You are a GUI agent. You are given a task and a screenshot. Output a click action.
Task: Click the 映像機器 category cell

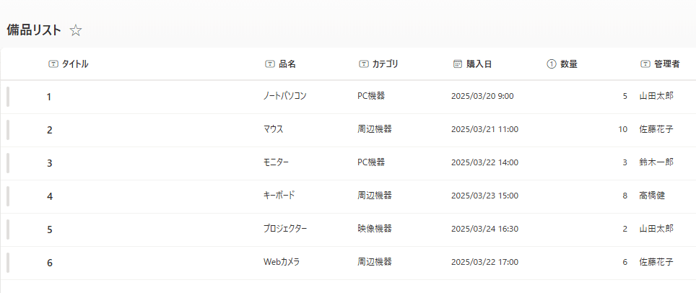[374, 229]
